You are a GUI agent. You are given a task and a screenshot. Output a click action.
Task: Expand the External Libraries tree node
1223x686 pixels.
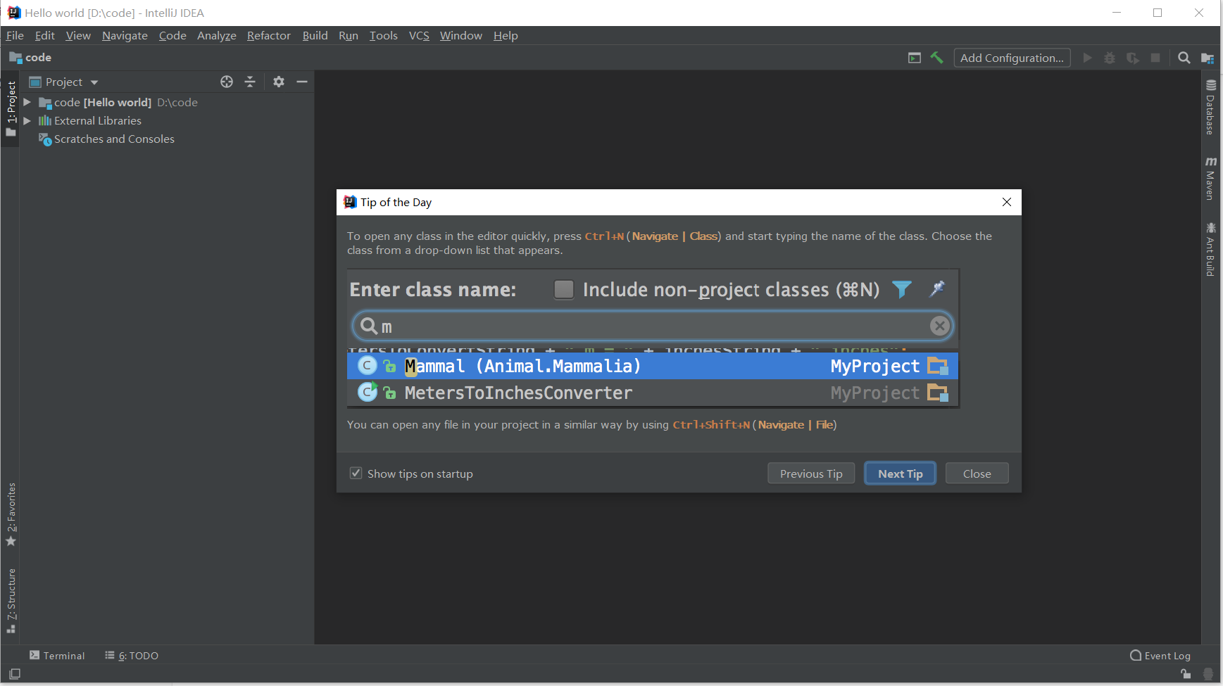(x=27, y=120)
